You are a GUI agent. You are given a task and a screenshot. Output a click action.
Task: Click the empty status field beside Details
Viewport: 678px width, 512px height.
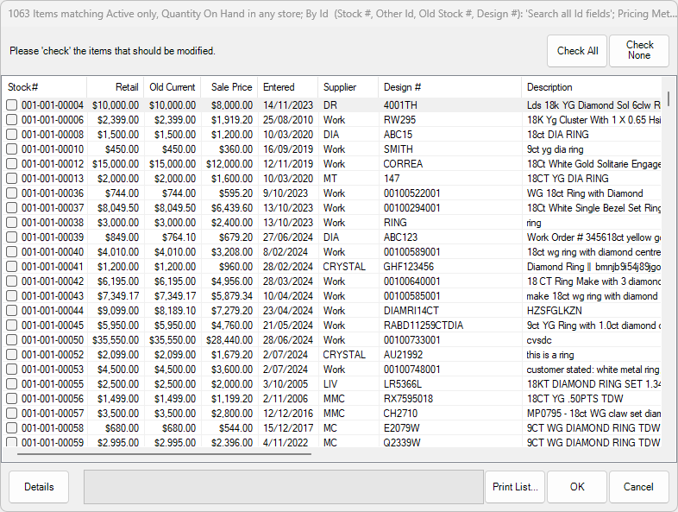(284, 487)
